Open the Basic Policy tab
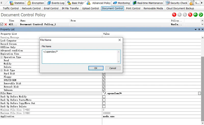This screenshot has height=125, width=204. pos(75,3)
